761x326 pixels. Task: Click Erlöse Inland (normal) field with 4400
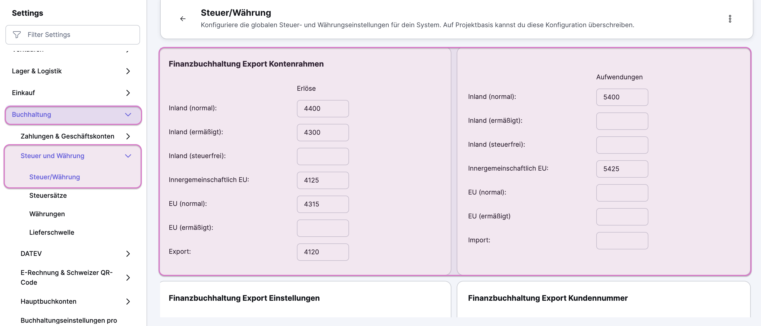323,109
